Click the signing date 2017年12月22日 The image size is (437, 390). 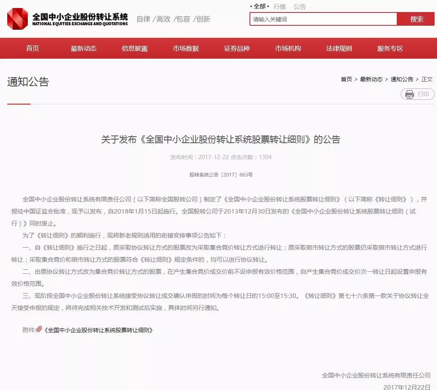click(x=407, y=387)
